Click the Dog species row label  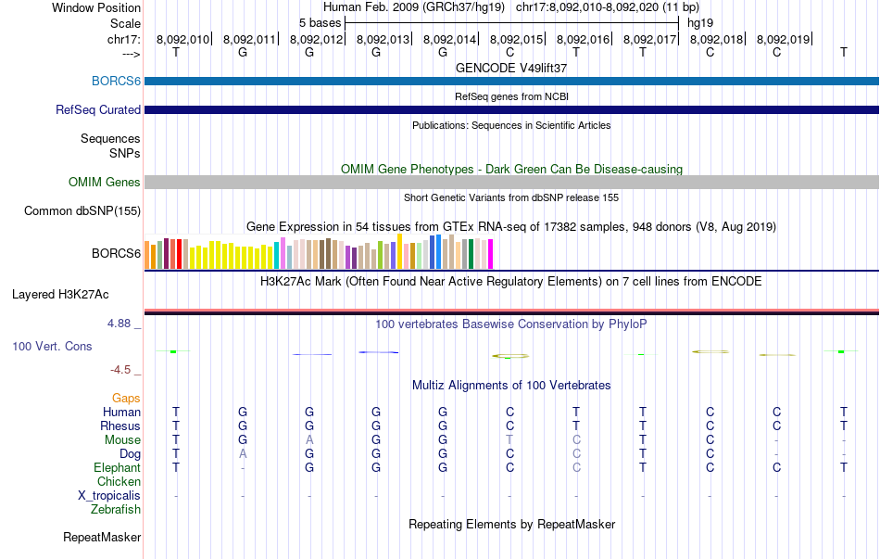(130, 454)
